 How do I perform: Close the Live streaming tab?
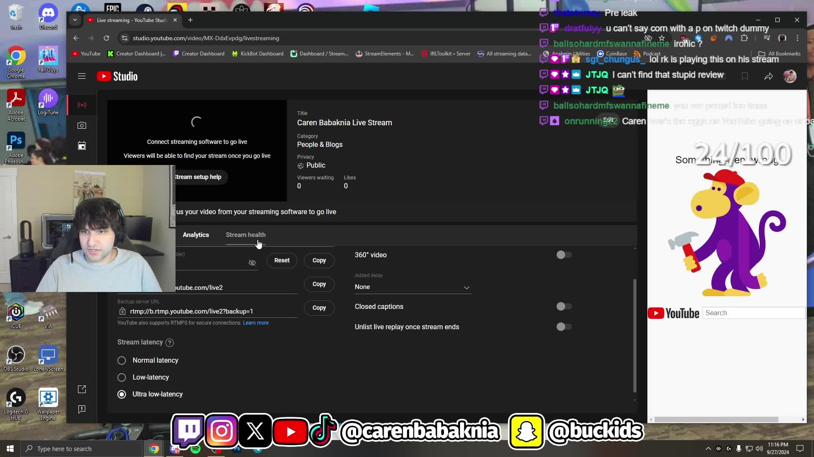click(x=175, y=20)
